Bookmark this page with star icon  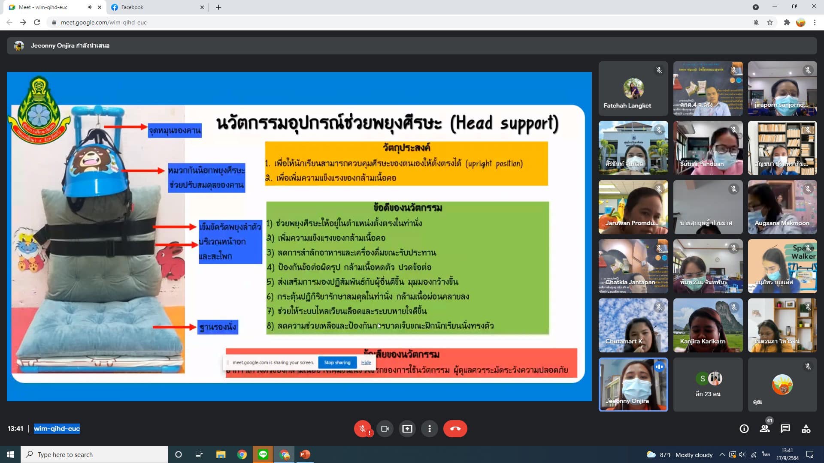pos(770,22)
